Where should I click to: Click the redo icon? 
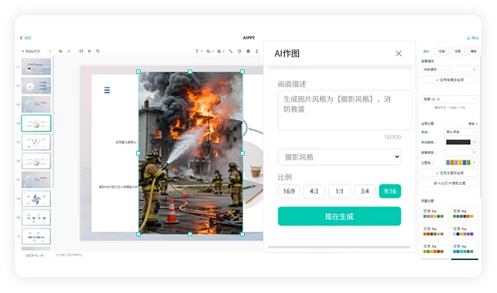tap(69, 51)
